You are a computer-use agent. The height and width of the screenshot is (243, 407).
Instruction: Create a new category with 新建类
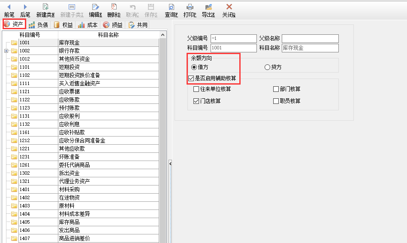pyautogui.click(x=45, y=11)
